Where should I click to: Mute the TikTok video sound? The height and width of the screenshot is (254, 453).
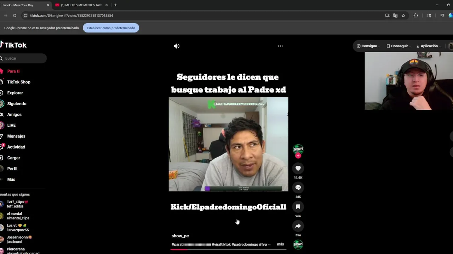(177, 46)
